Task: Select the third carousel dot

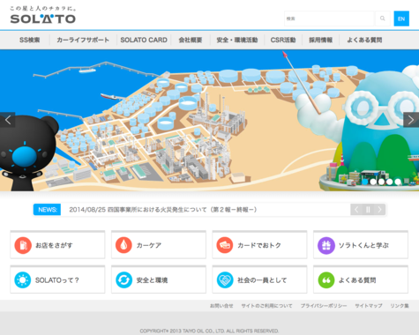Action: click(x=381, y=182)
